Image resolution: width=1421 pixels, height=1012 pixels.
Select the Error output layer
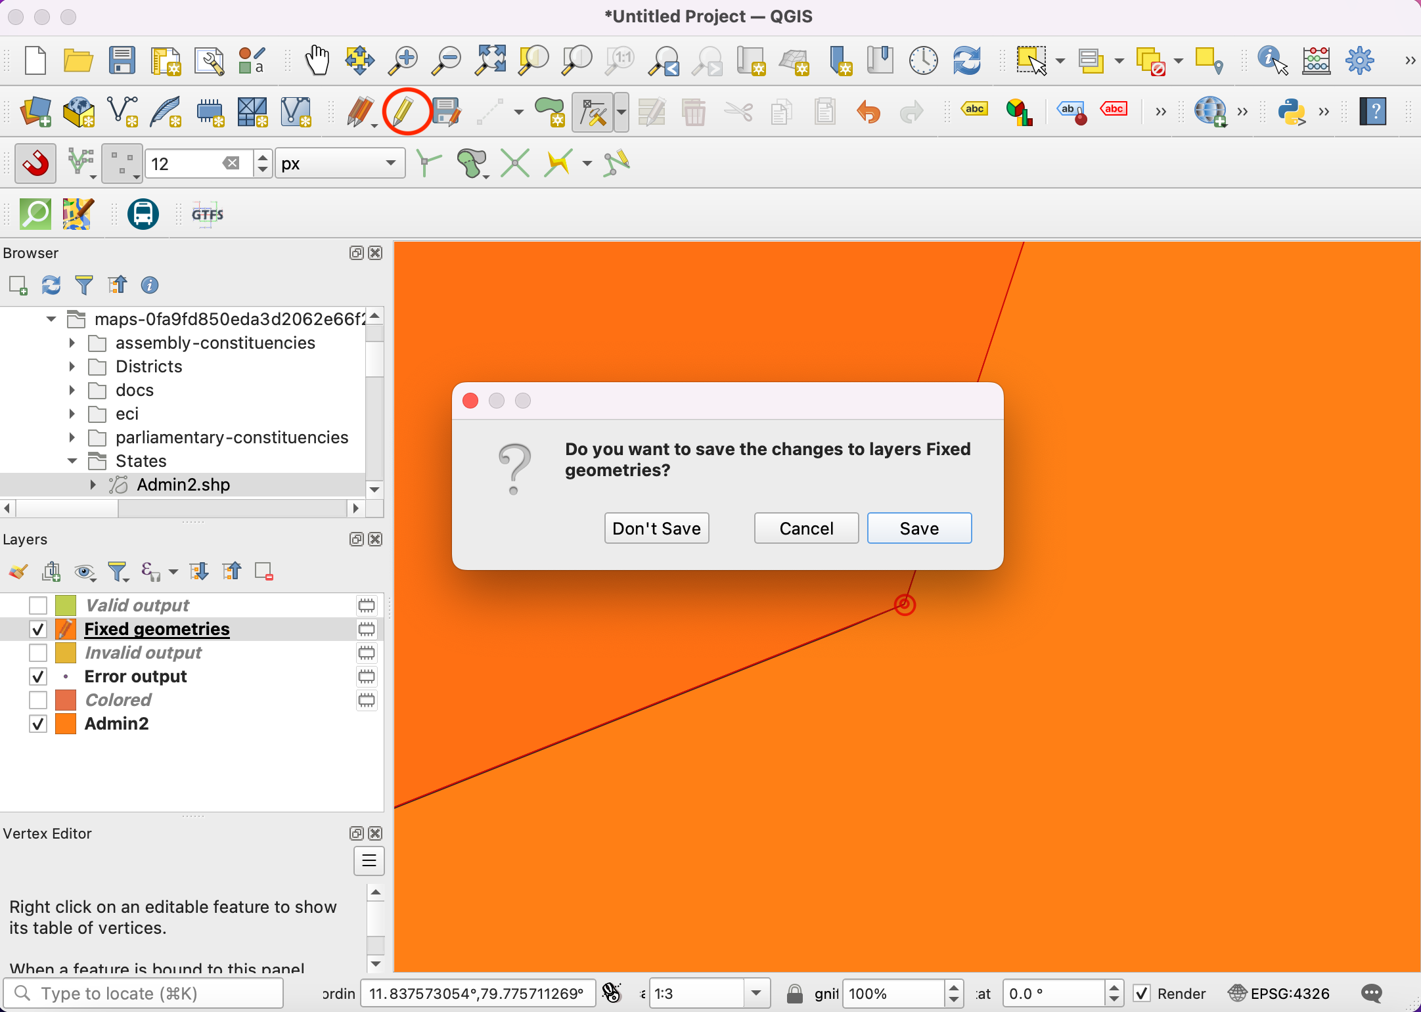(x=135, y=676)
